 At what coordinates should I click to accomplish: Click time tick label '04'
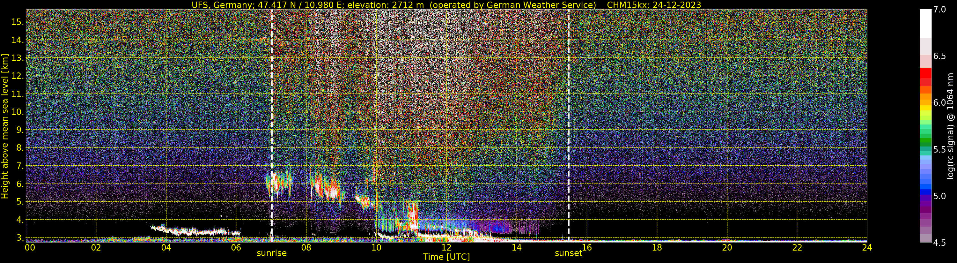166,247
